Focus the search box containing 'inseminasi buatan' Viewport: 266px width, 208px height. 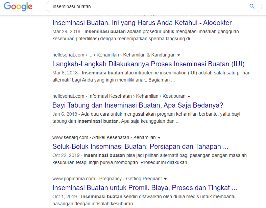[145, 6]
